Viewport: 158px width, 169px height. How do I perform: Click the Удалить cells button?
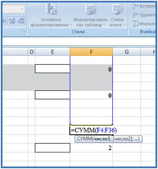[144, 14]
